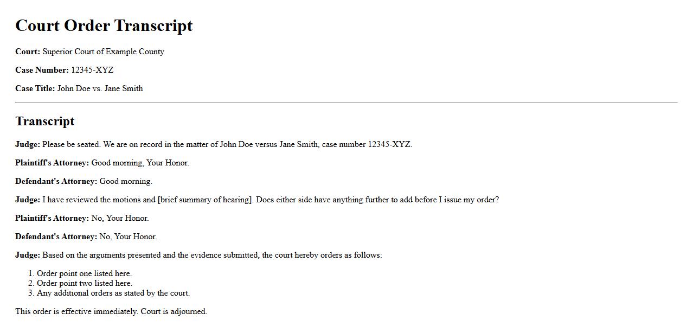
Task: Click the Superior Court of Example County text
Action: tap(103, 52)
